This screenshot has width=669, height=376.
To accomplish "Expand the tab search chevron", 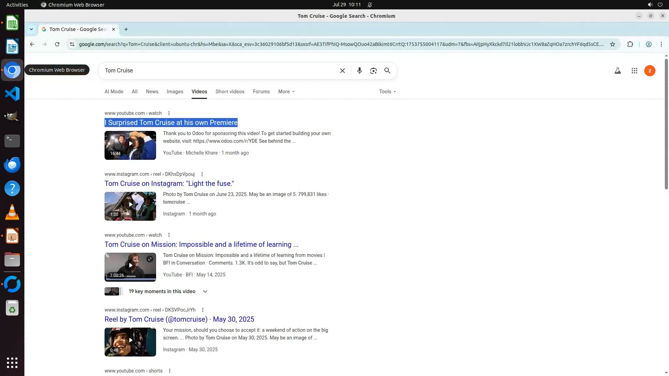I will 31,29.
